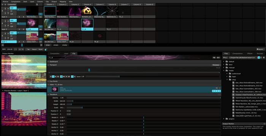Open the Mapping menu
266x136 pixels.
point(63,2)
